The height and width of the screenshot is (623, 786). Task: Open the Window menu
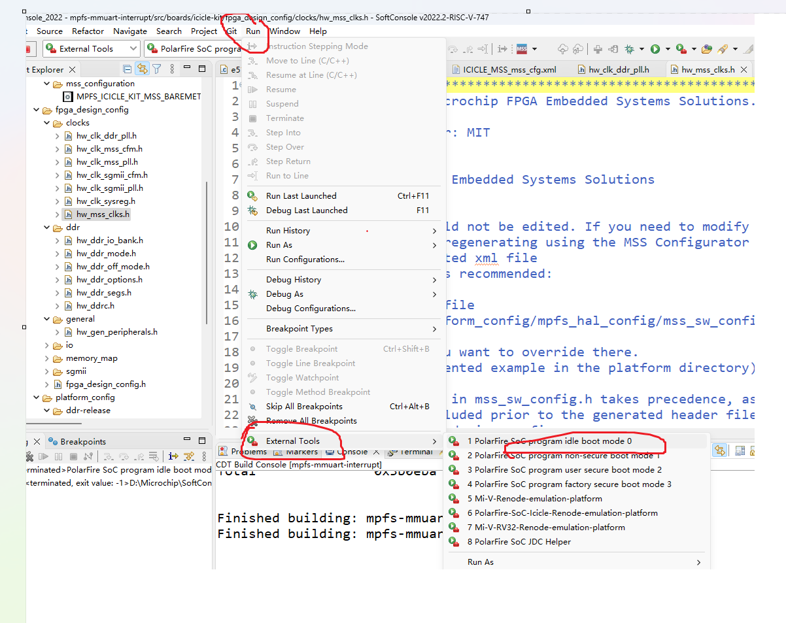coord(285,31)
